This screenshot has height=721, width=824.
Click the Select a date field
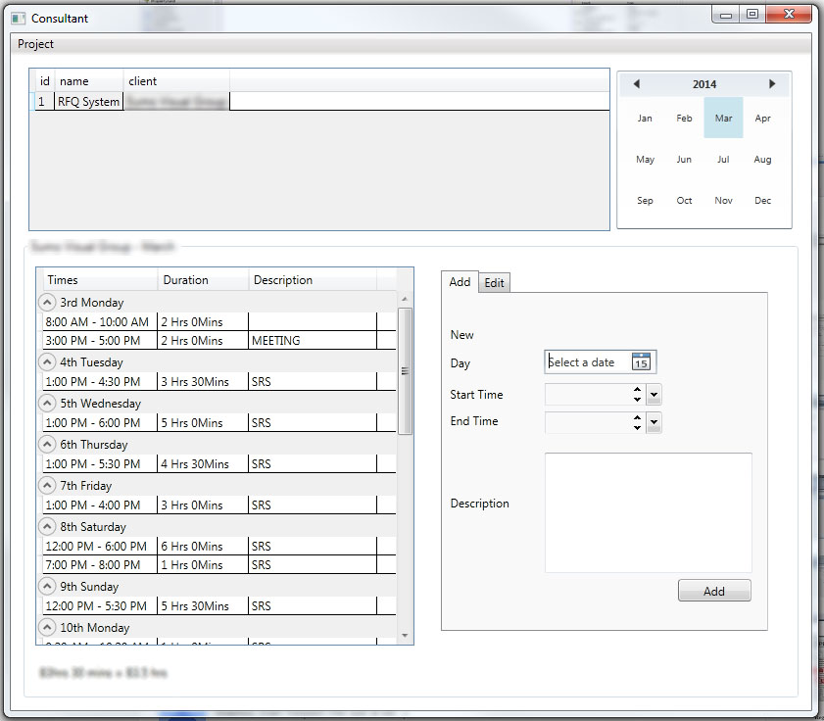tap(587, 362)
